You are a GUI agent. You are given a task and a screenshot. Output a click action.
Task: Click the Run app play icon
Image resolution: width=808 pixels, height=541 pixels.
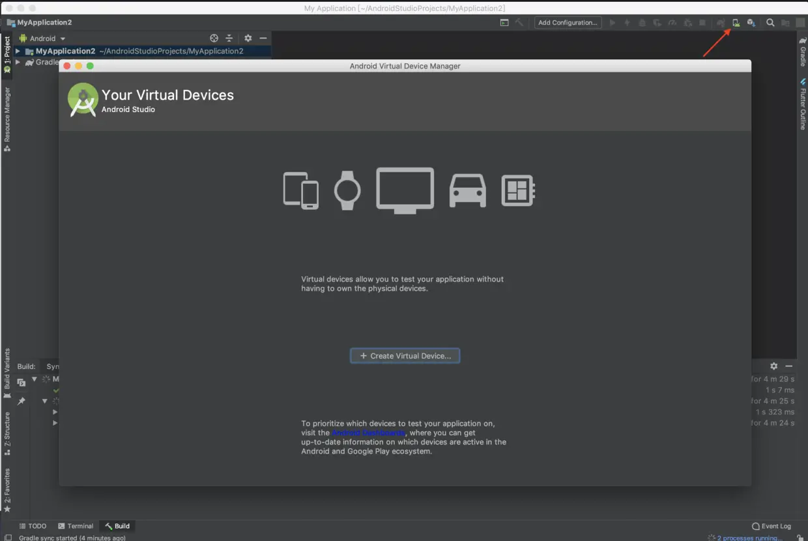(x=612, y=23)
